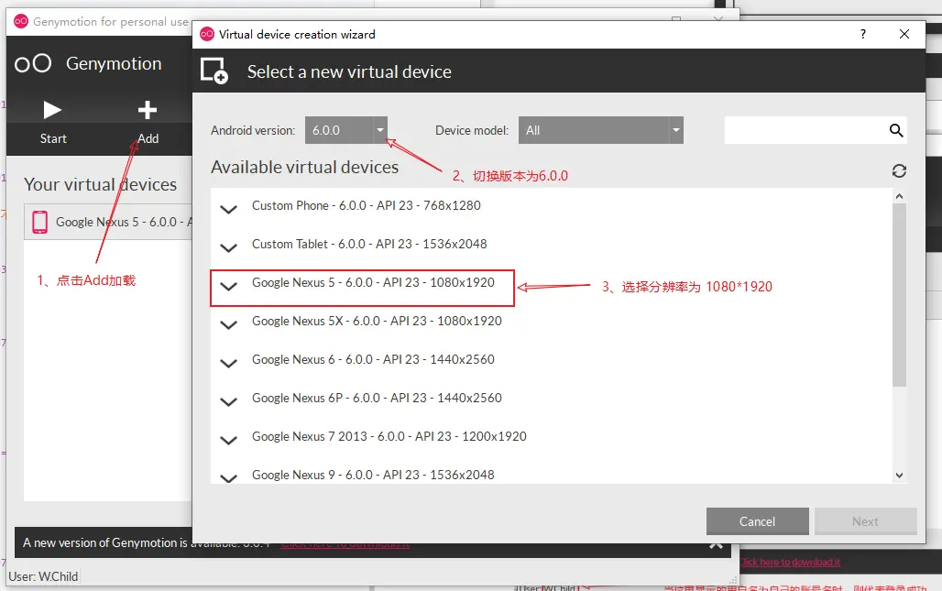Expand the Google Nexus 9 entry
Screen dimensions: 942x591
[x=228, y=478]
